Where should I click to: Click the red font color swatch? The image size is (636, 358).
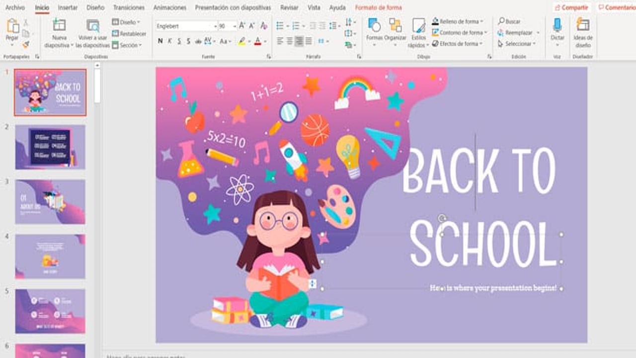tap(257, 41)
